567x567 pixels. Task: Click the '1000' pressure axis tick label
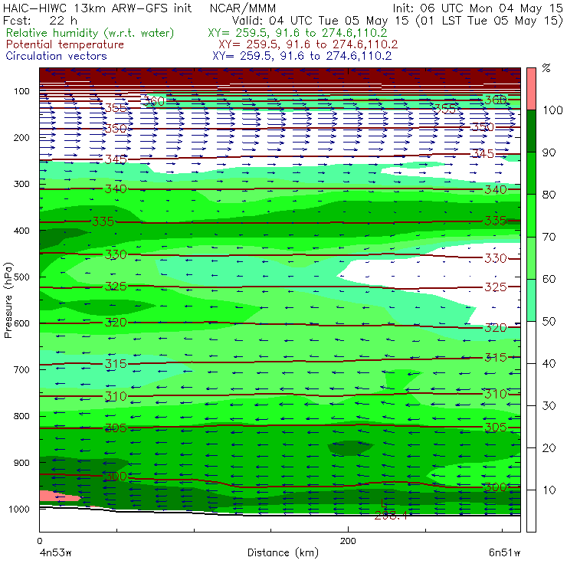coord(19,509)
